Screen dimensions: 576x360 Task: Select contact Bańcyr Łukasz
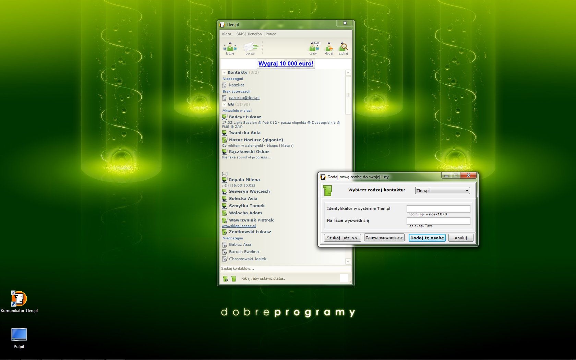pos(245,117)
